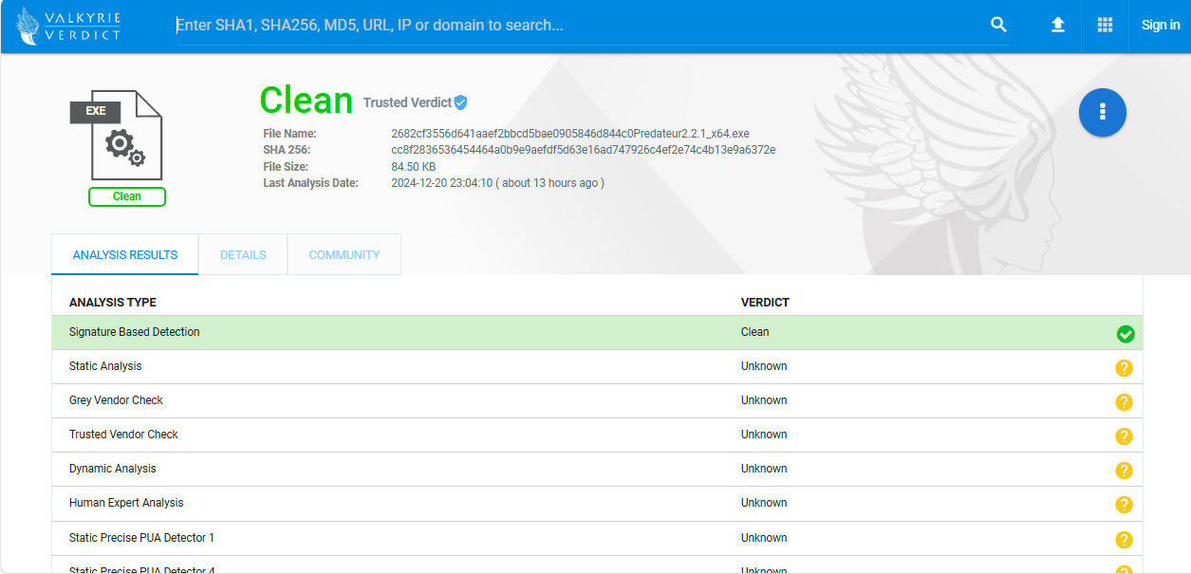
Task: Click the ANALYSIS TYPE column header
Action: 113,303
